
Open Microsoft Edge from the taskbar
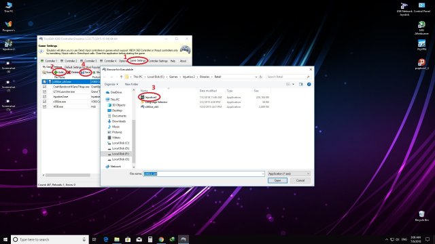[106, 239]
